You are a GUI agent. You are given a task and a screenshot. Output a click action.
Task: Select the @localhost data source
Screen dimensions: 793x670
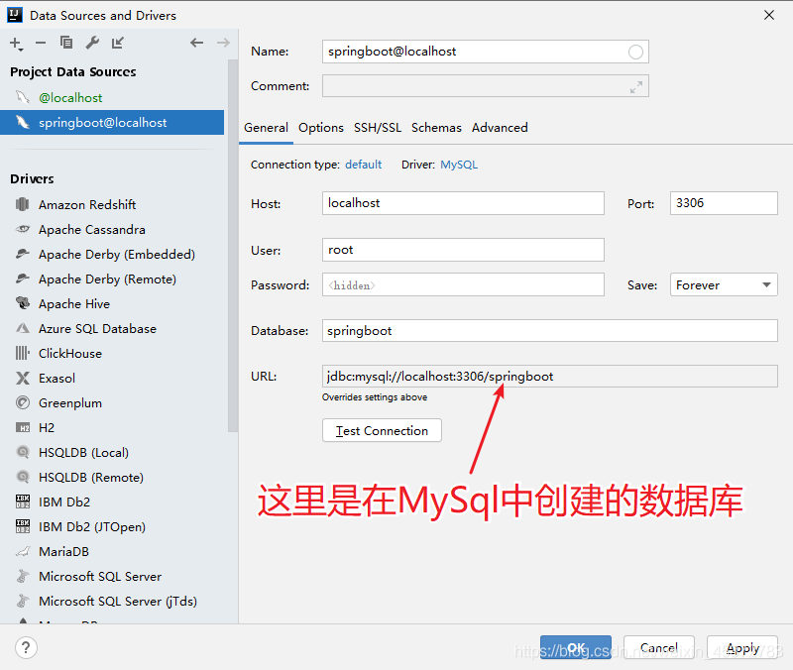point(112,97)
